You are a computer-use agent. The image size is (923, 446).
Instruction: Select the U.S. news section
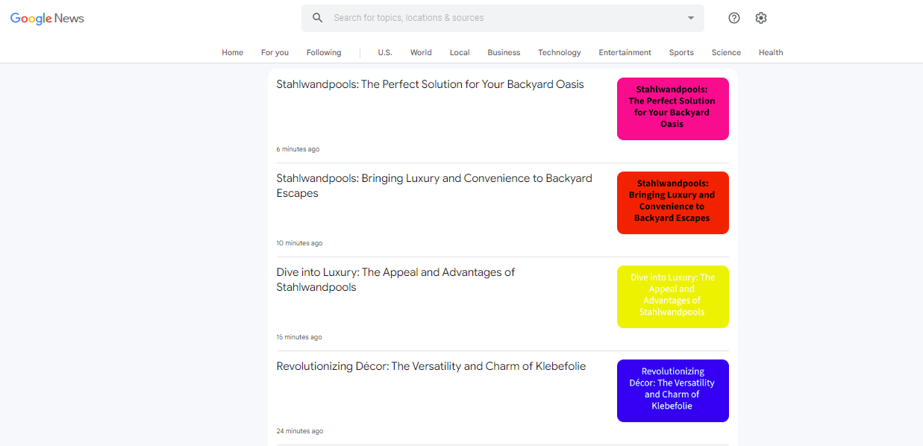pyautogui.click(x=385, y=52)
